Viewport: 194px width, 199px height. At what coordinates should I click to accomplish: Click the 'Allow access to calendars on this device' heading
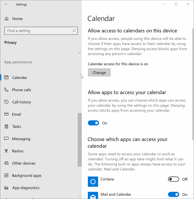click(132, 31)
